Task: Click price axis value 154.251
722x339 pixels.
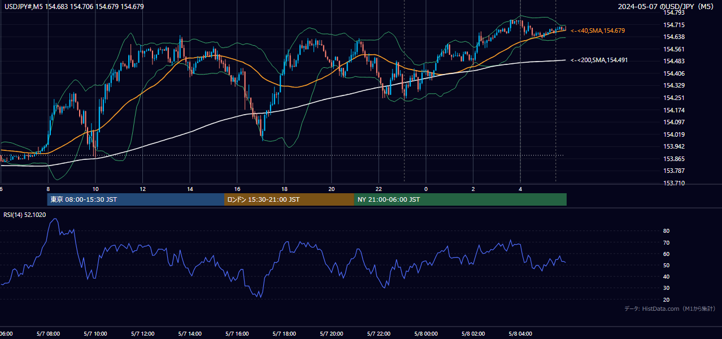Action: (674, 98)
